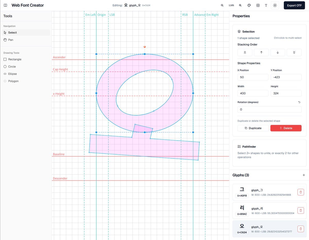Viewport: 309px width, 240px height.
Task: Click the ellipse's right middle handle
Action: tap(193, 93)
